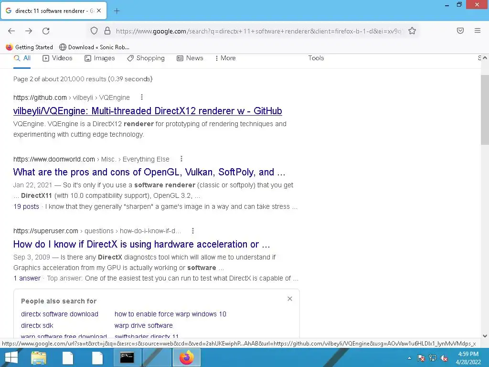Search for directx software download

[60, 314]
